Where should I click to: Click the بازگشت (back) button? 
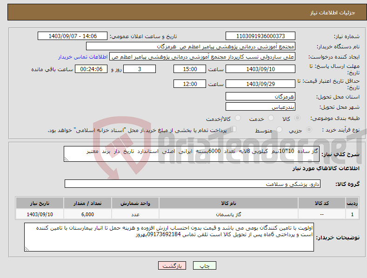tap(172, 265)
